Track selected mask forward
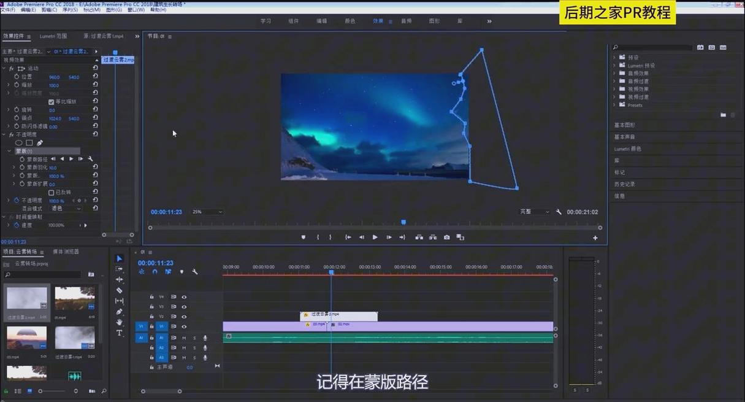Screen dimensions: 745x402 tap(71, 159)
